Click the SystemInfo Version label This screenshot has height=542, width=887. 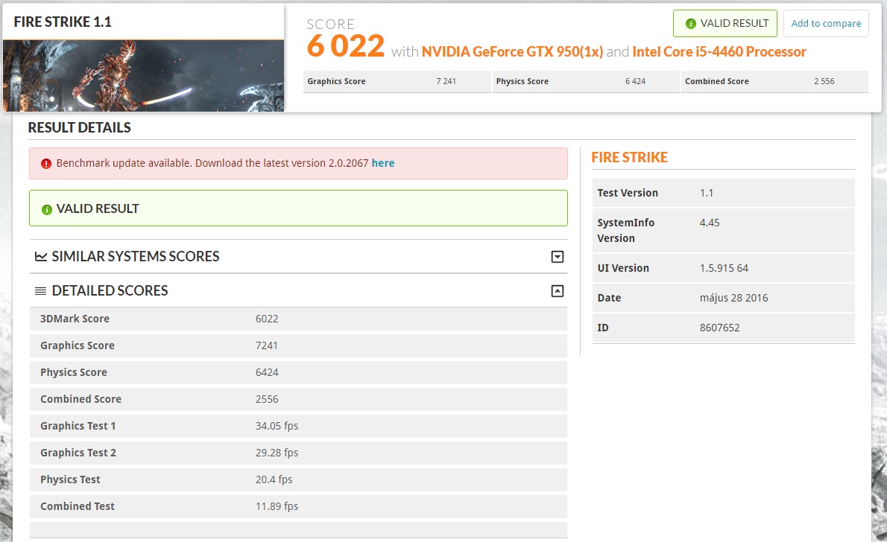click(x=625, y=231)
